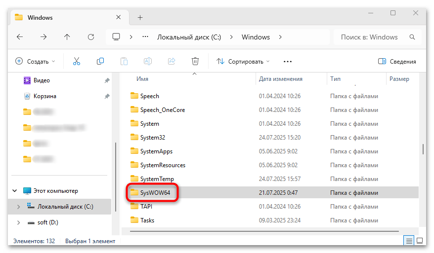
Task: Go back with the left arrow
Action: click(x=20, y=36)
